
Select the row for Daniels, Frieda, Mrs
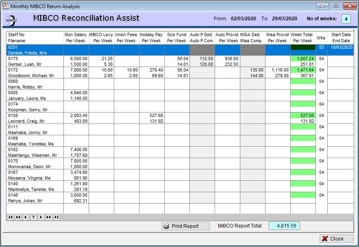[x=180, y=50]
